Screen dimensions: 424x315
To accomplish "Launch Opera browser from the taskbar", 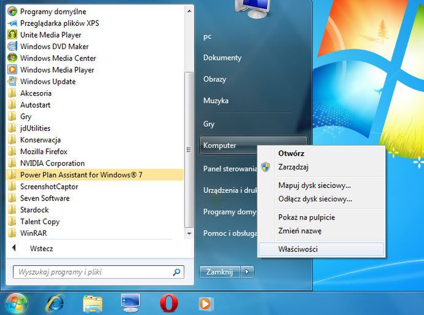I will (x=169, y=303).
